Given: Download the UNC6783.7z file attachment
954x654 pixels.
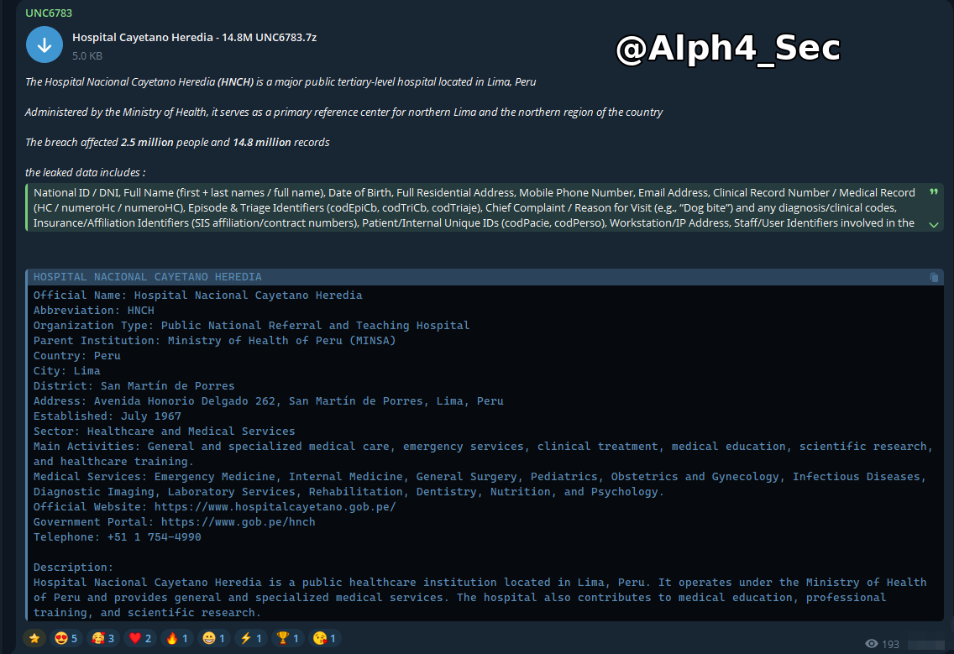Looking at the screenshot, I should (45, 45).
